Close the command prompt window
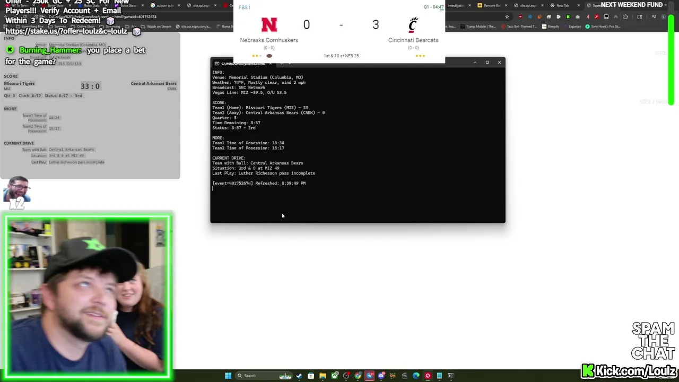The width and height of the screenshot is (679, 382). 499,63
